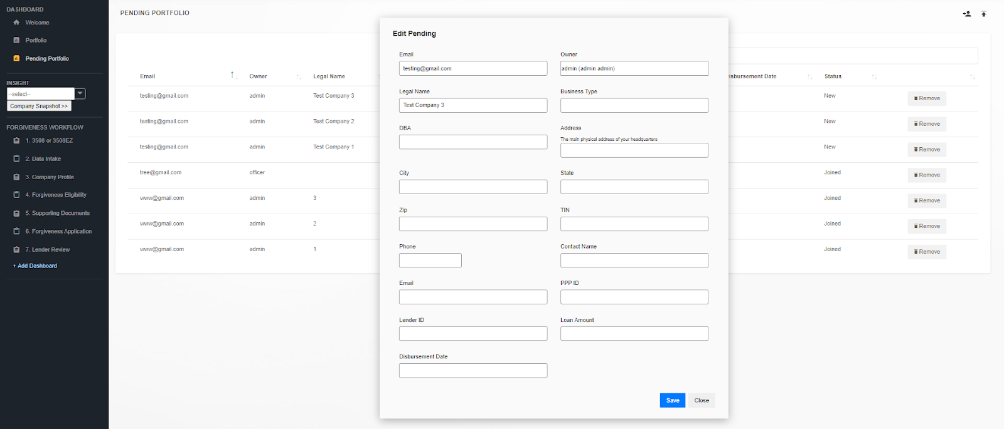Save the Edit Pending form
Screen dimensions: 1004x429
(672, 401)
